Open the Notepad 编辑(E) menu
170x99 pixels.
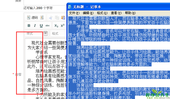tap(88, 13)
